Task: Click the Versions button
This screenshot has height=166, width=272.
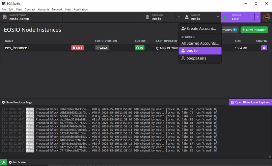Action: 229,30
